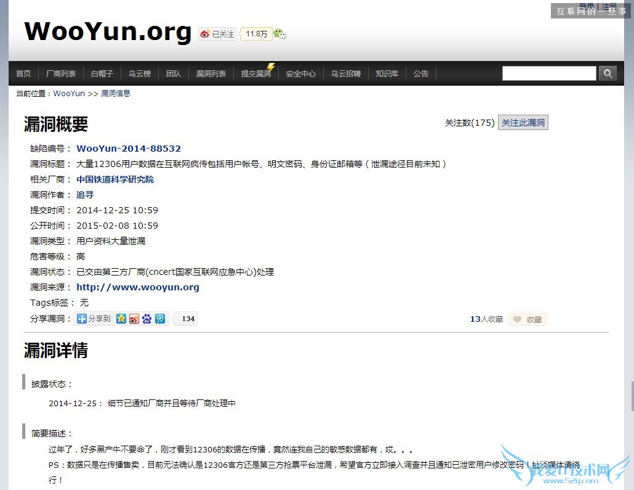Click the 漏洞详情 heading
634x490 pixels.
point(56,350)
